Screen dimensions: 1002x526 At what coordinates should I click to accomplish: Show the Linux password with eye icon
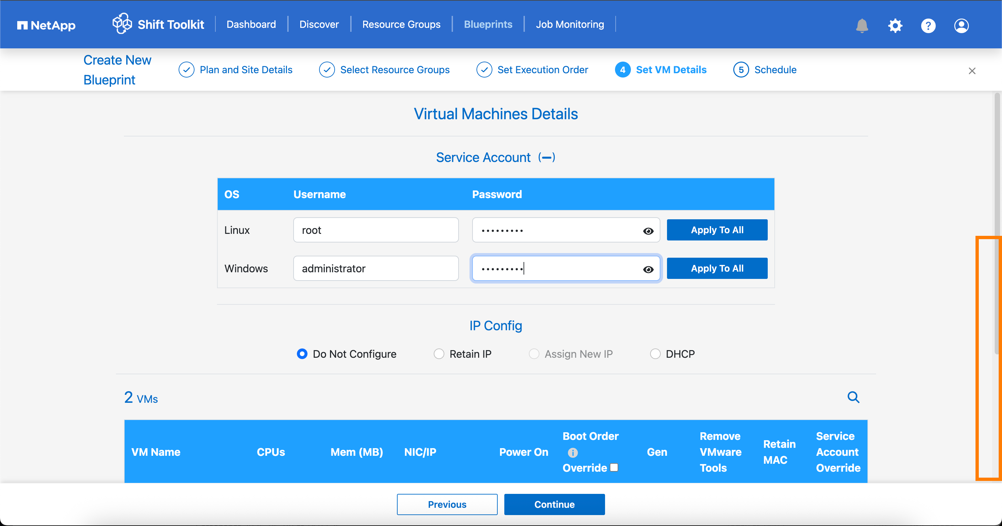click(648, 231)
